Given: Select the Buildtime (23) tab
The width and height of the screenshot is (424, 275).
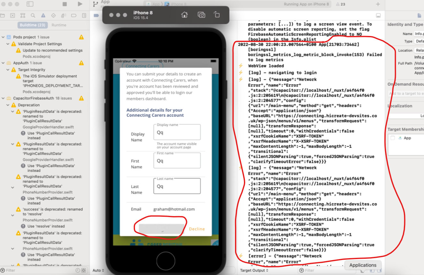Looking at the screenshot, I should coord(32,25).
